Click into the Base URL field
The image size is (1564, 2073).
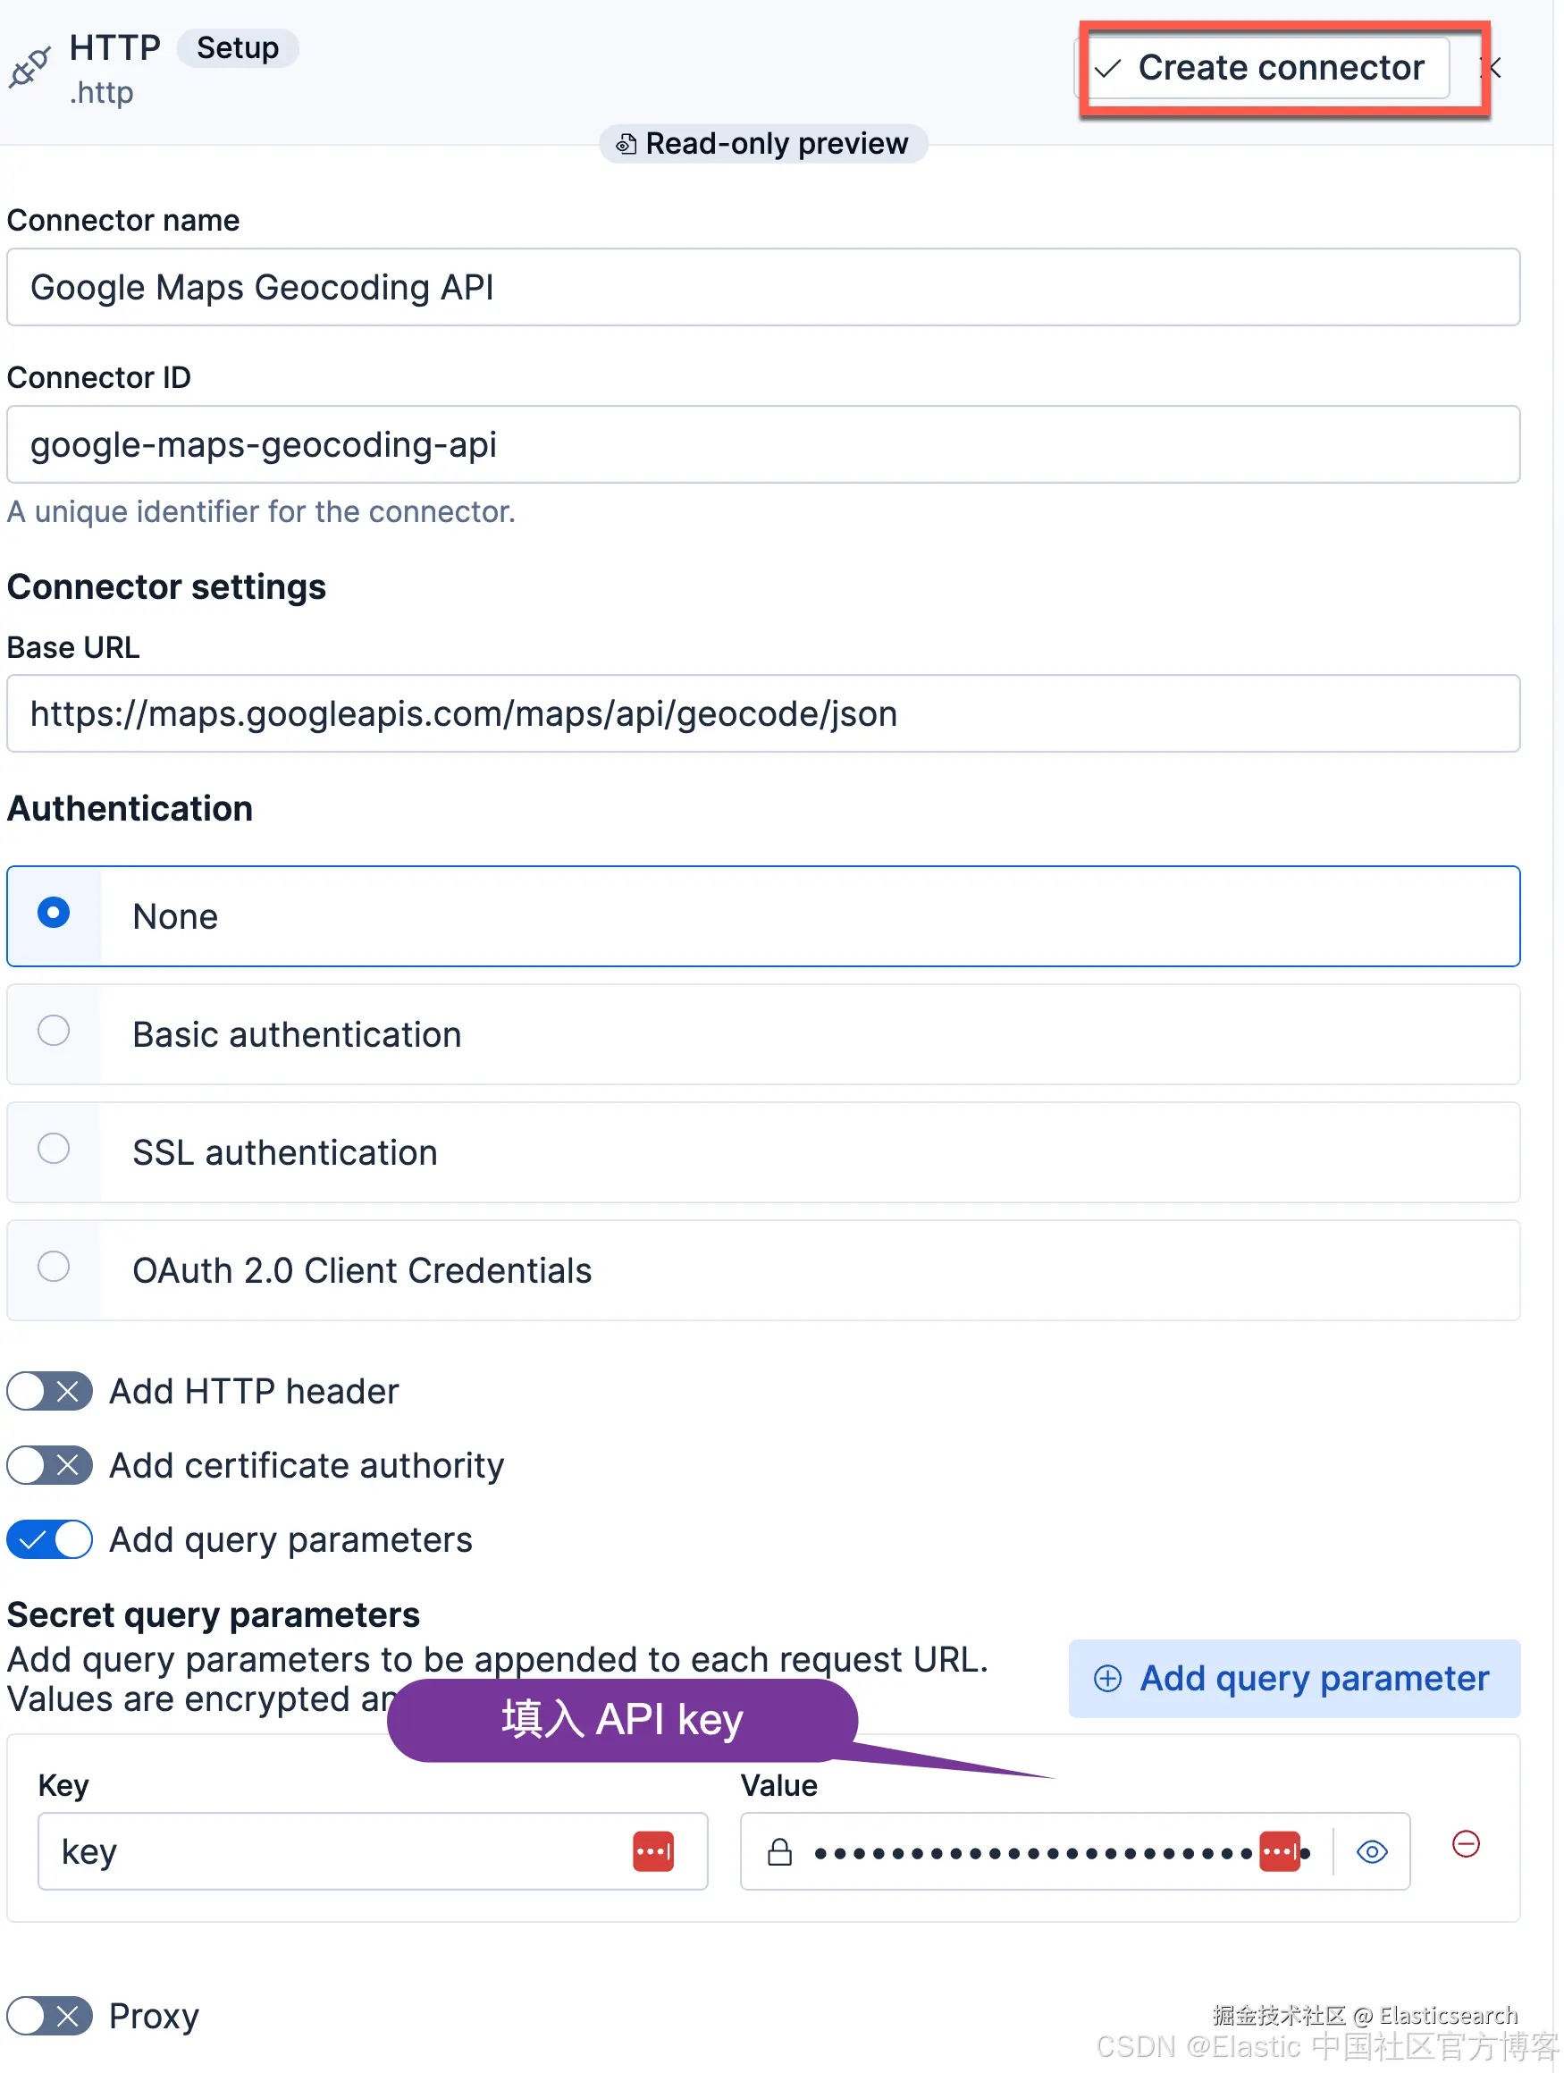pos(763,713)
